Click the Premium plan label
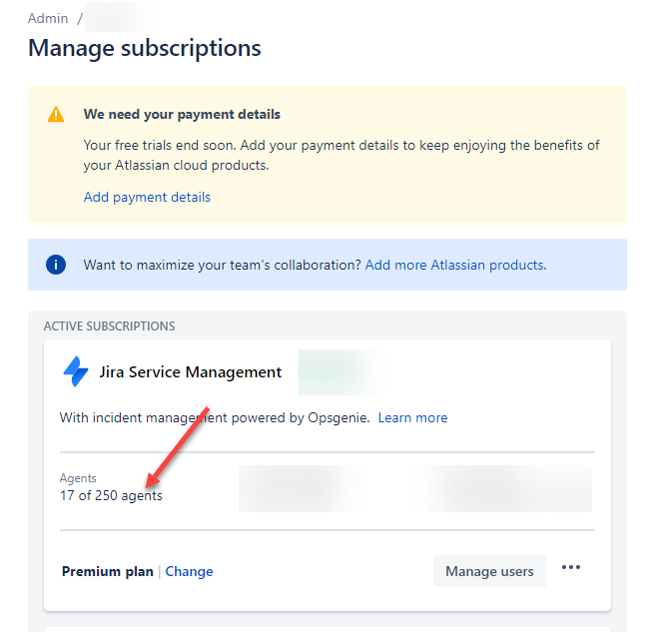Screen dimensions: 659x632 pos(108,571)
